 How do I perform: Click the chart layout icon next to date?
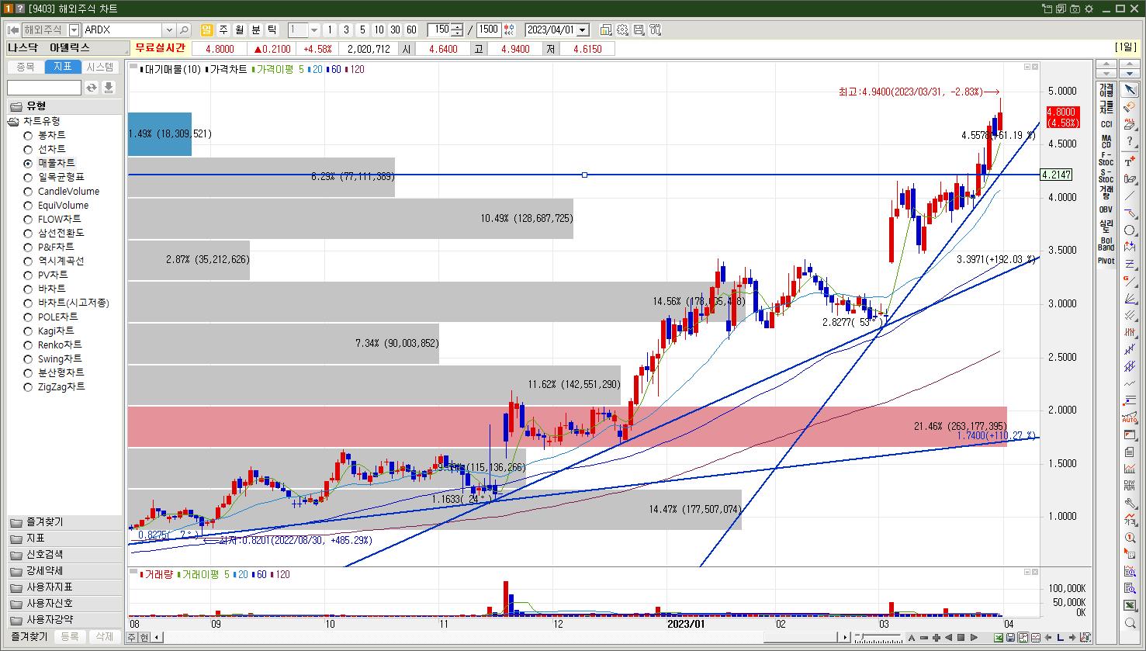pos(606,29)
